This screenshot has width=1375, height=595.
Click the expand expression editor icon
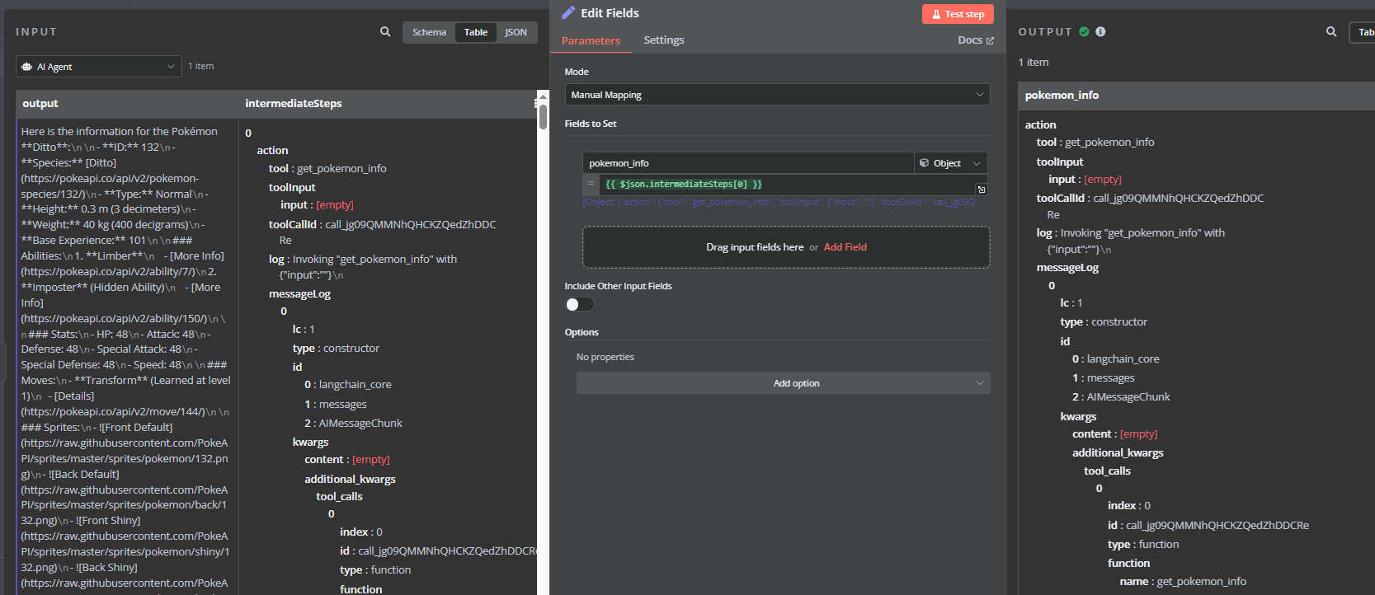[x=982, y=190]
